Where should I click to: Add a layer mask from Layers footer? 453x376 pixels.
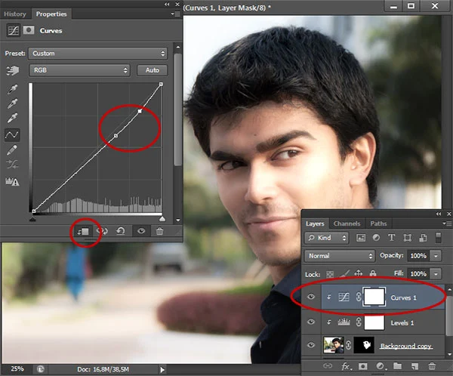click(363, 366)
